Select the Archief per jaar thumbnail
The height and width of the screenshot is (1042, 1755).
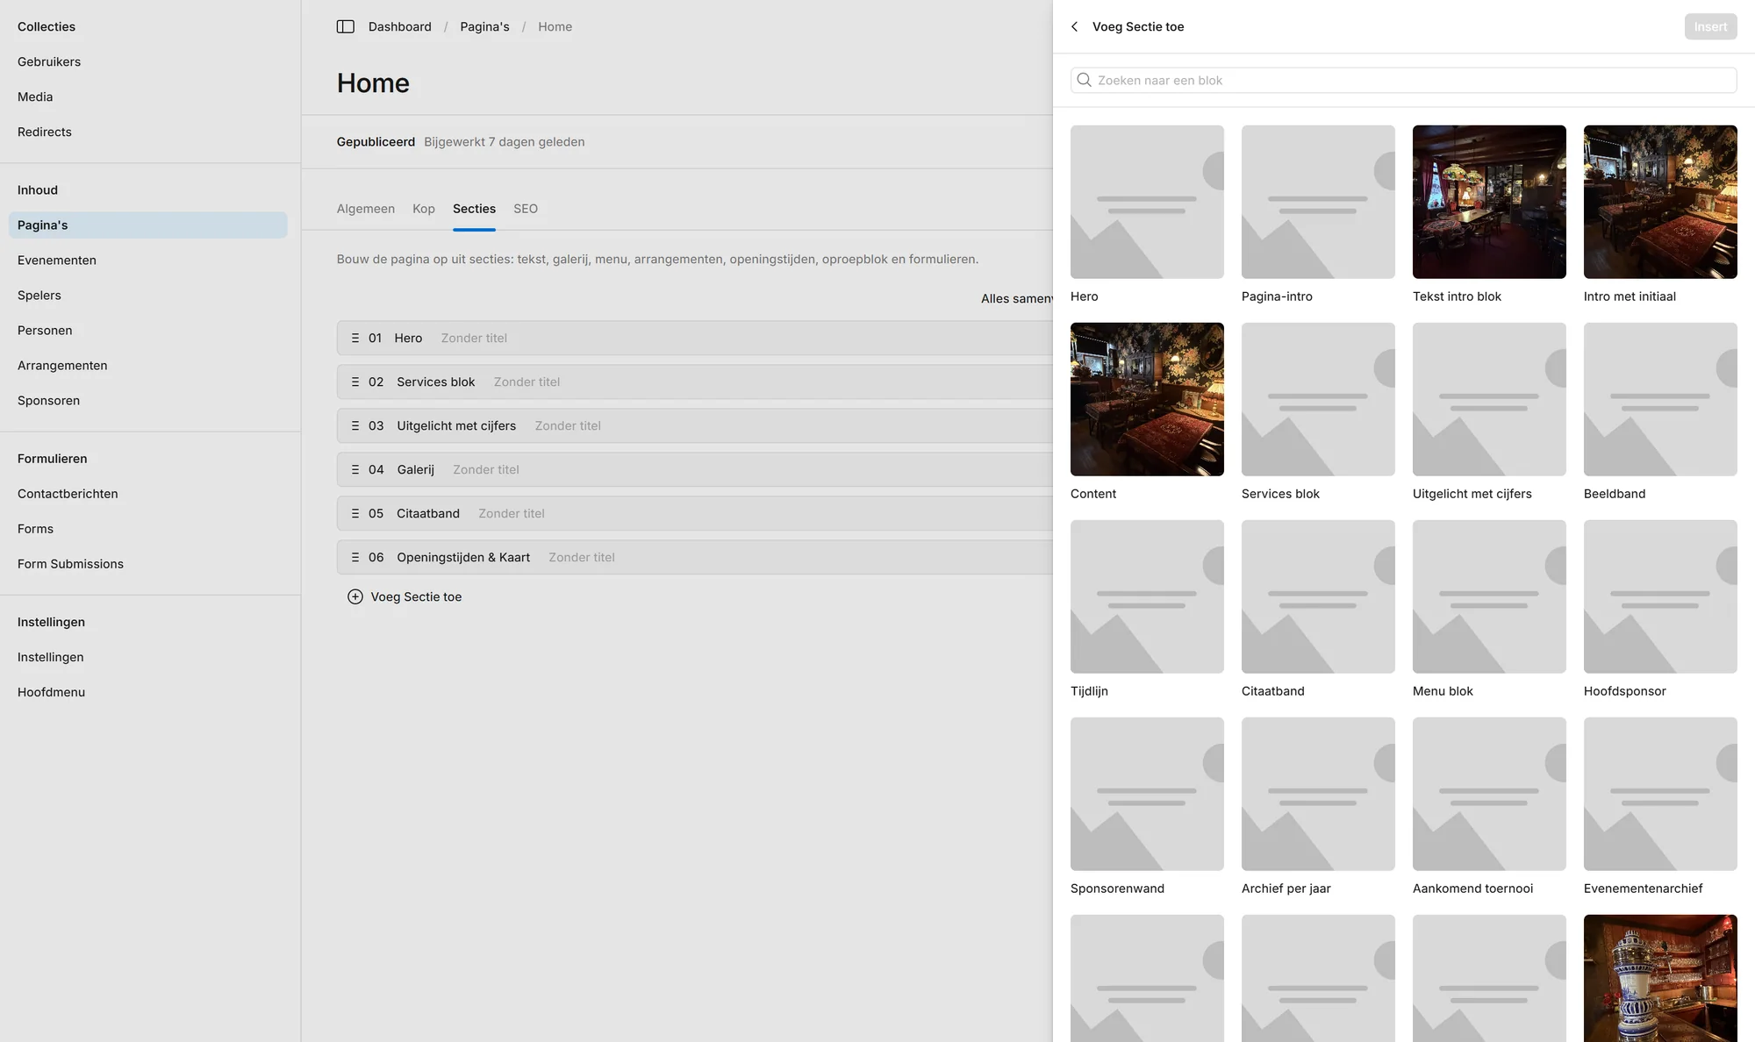pos(1318,794)
